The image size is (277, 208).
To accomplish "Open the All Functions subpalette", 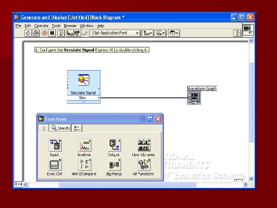I will click(144, 164).
